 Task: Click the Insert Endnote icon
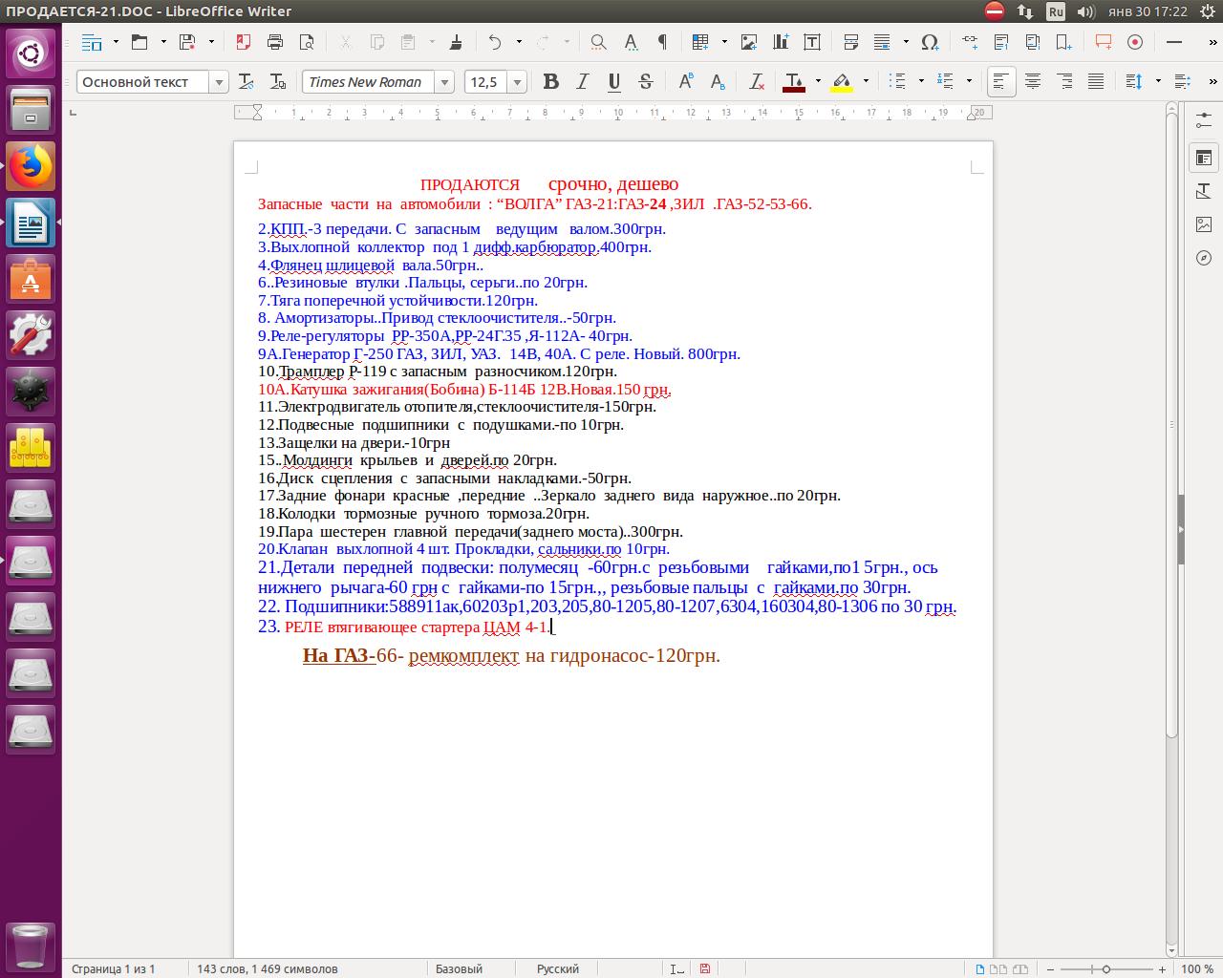coord(1033,42)
